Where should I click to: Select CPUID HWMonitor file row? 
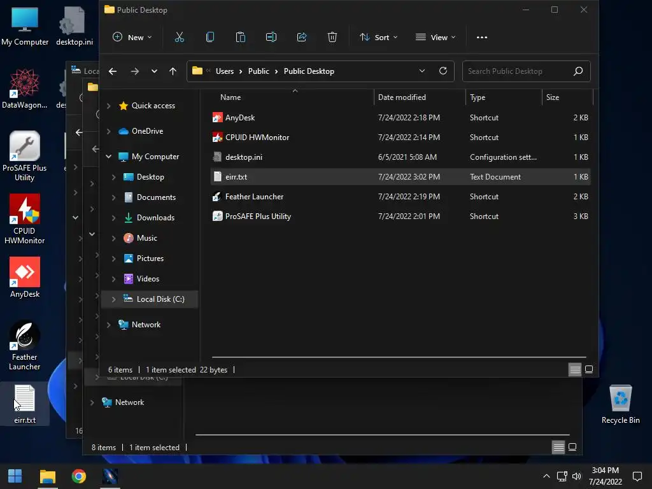click(x=400, y=138)
